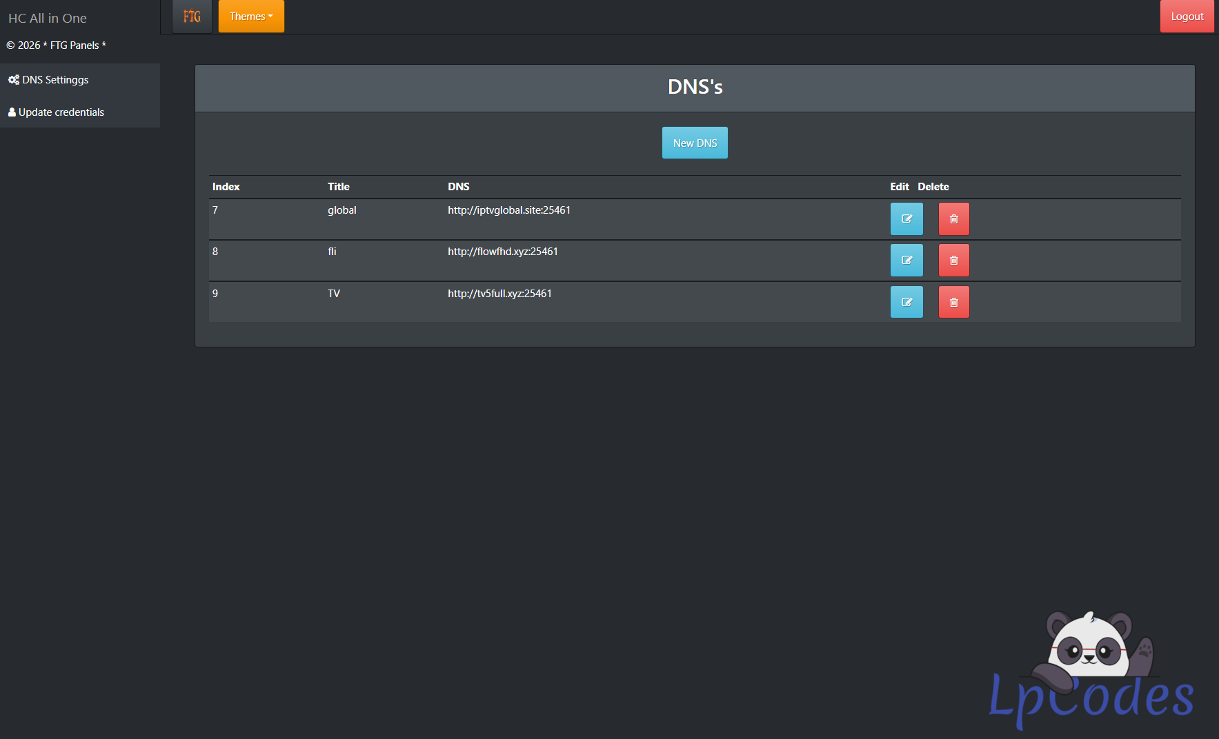Open the 'HC All in One' brand link
Image resolution: width=1219 pixels, height=739 pixels.
pyautogui.click(x=48, y=19)
